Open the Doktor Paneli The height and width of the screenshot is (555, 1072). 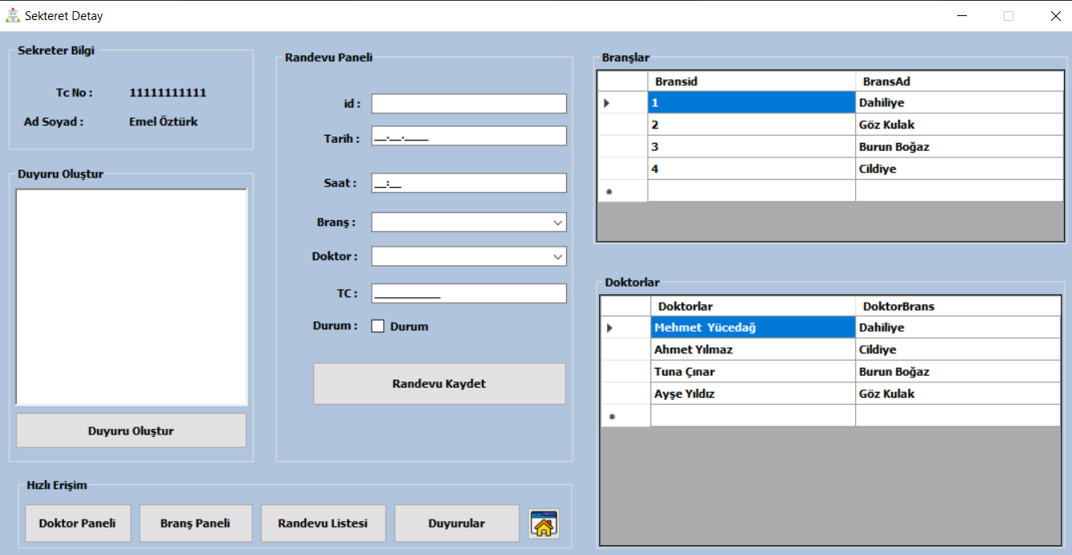77,523
